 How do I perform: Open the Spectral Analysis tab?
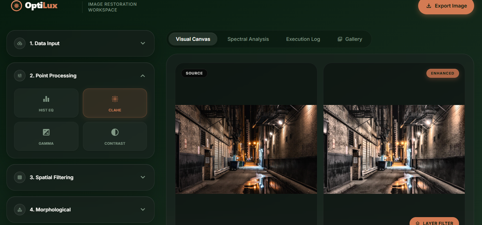[x=248, y=39]
